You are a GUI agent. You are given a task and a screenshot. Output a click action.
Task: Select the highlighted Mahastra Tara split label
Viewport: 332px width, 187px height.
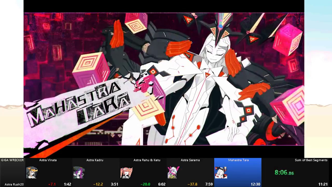point(238,160)
